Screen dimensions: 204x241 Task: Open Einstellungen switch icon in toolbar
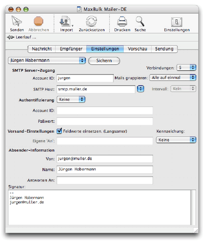pyautogui.click(x=177, y=22)
